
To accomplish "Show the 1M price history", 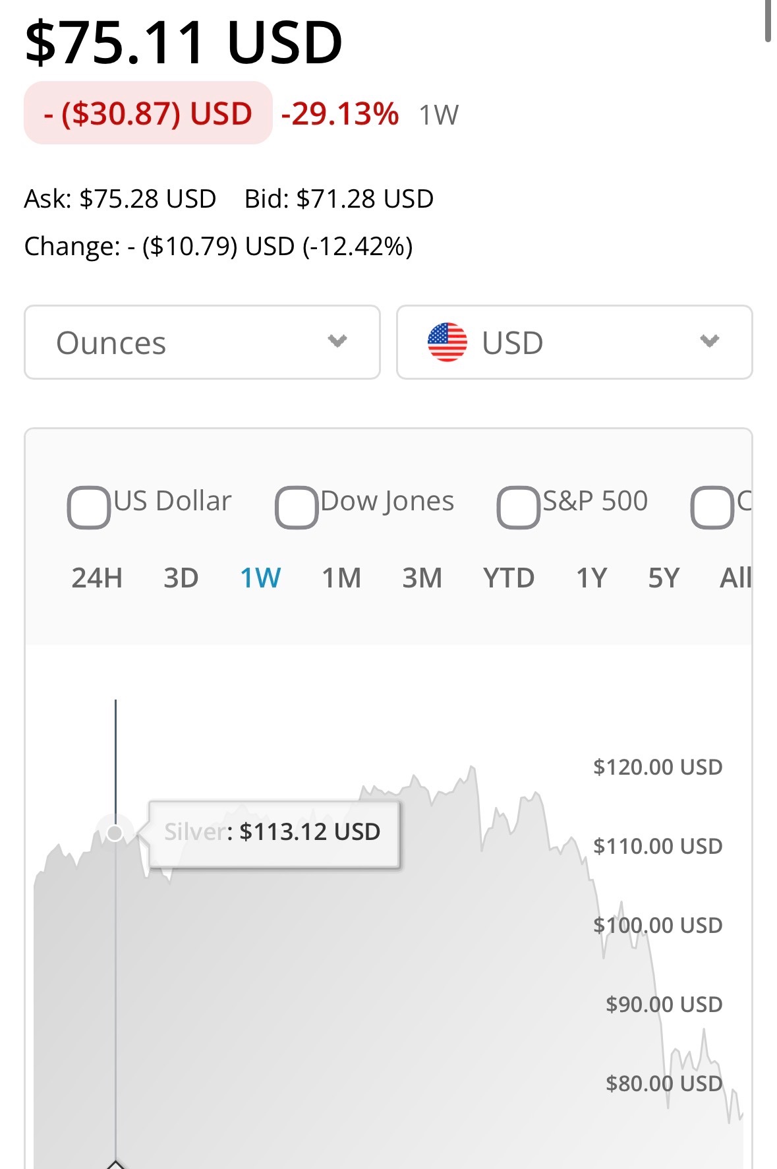I will coord(341,578).
